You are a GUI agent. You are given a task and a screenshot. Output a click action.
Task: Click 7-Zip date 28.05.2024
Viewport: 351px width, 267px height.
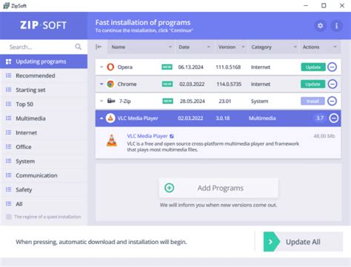193,101
